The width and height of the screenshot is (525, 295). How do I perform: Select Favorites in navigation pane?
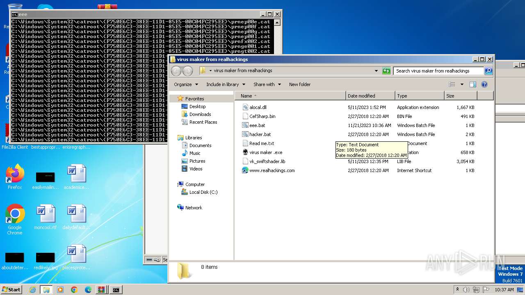tap(194, 99)
